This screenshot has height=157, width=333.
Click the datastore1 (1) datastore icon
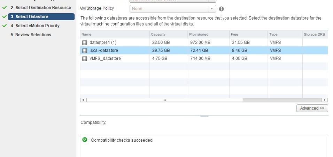click(85, 43)
